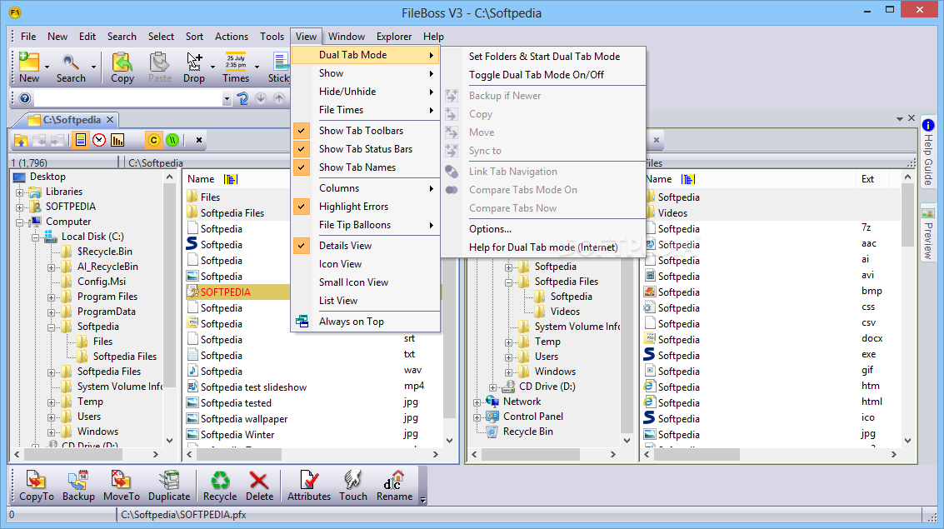944x529 pixels.
Task: Expand Network node in right tree
Action: point(477,402)
